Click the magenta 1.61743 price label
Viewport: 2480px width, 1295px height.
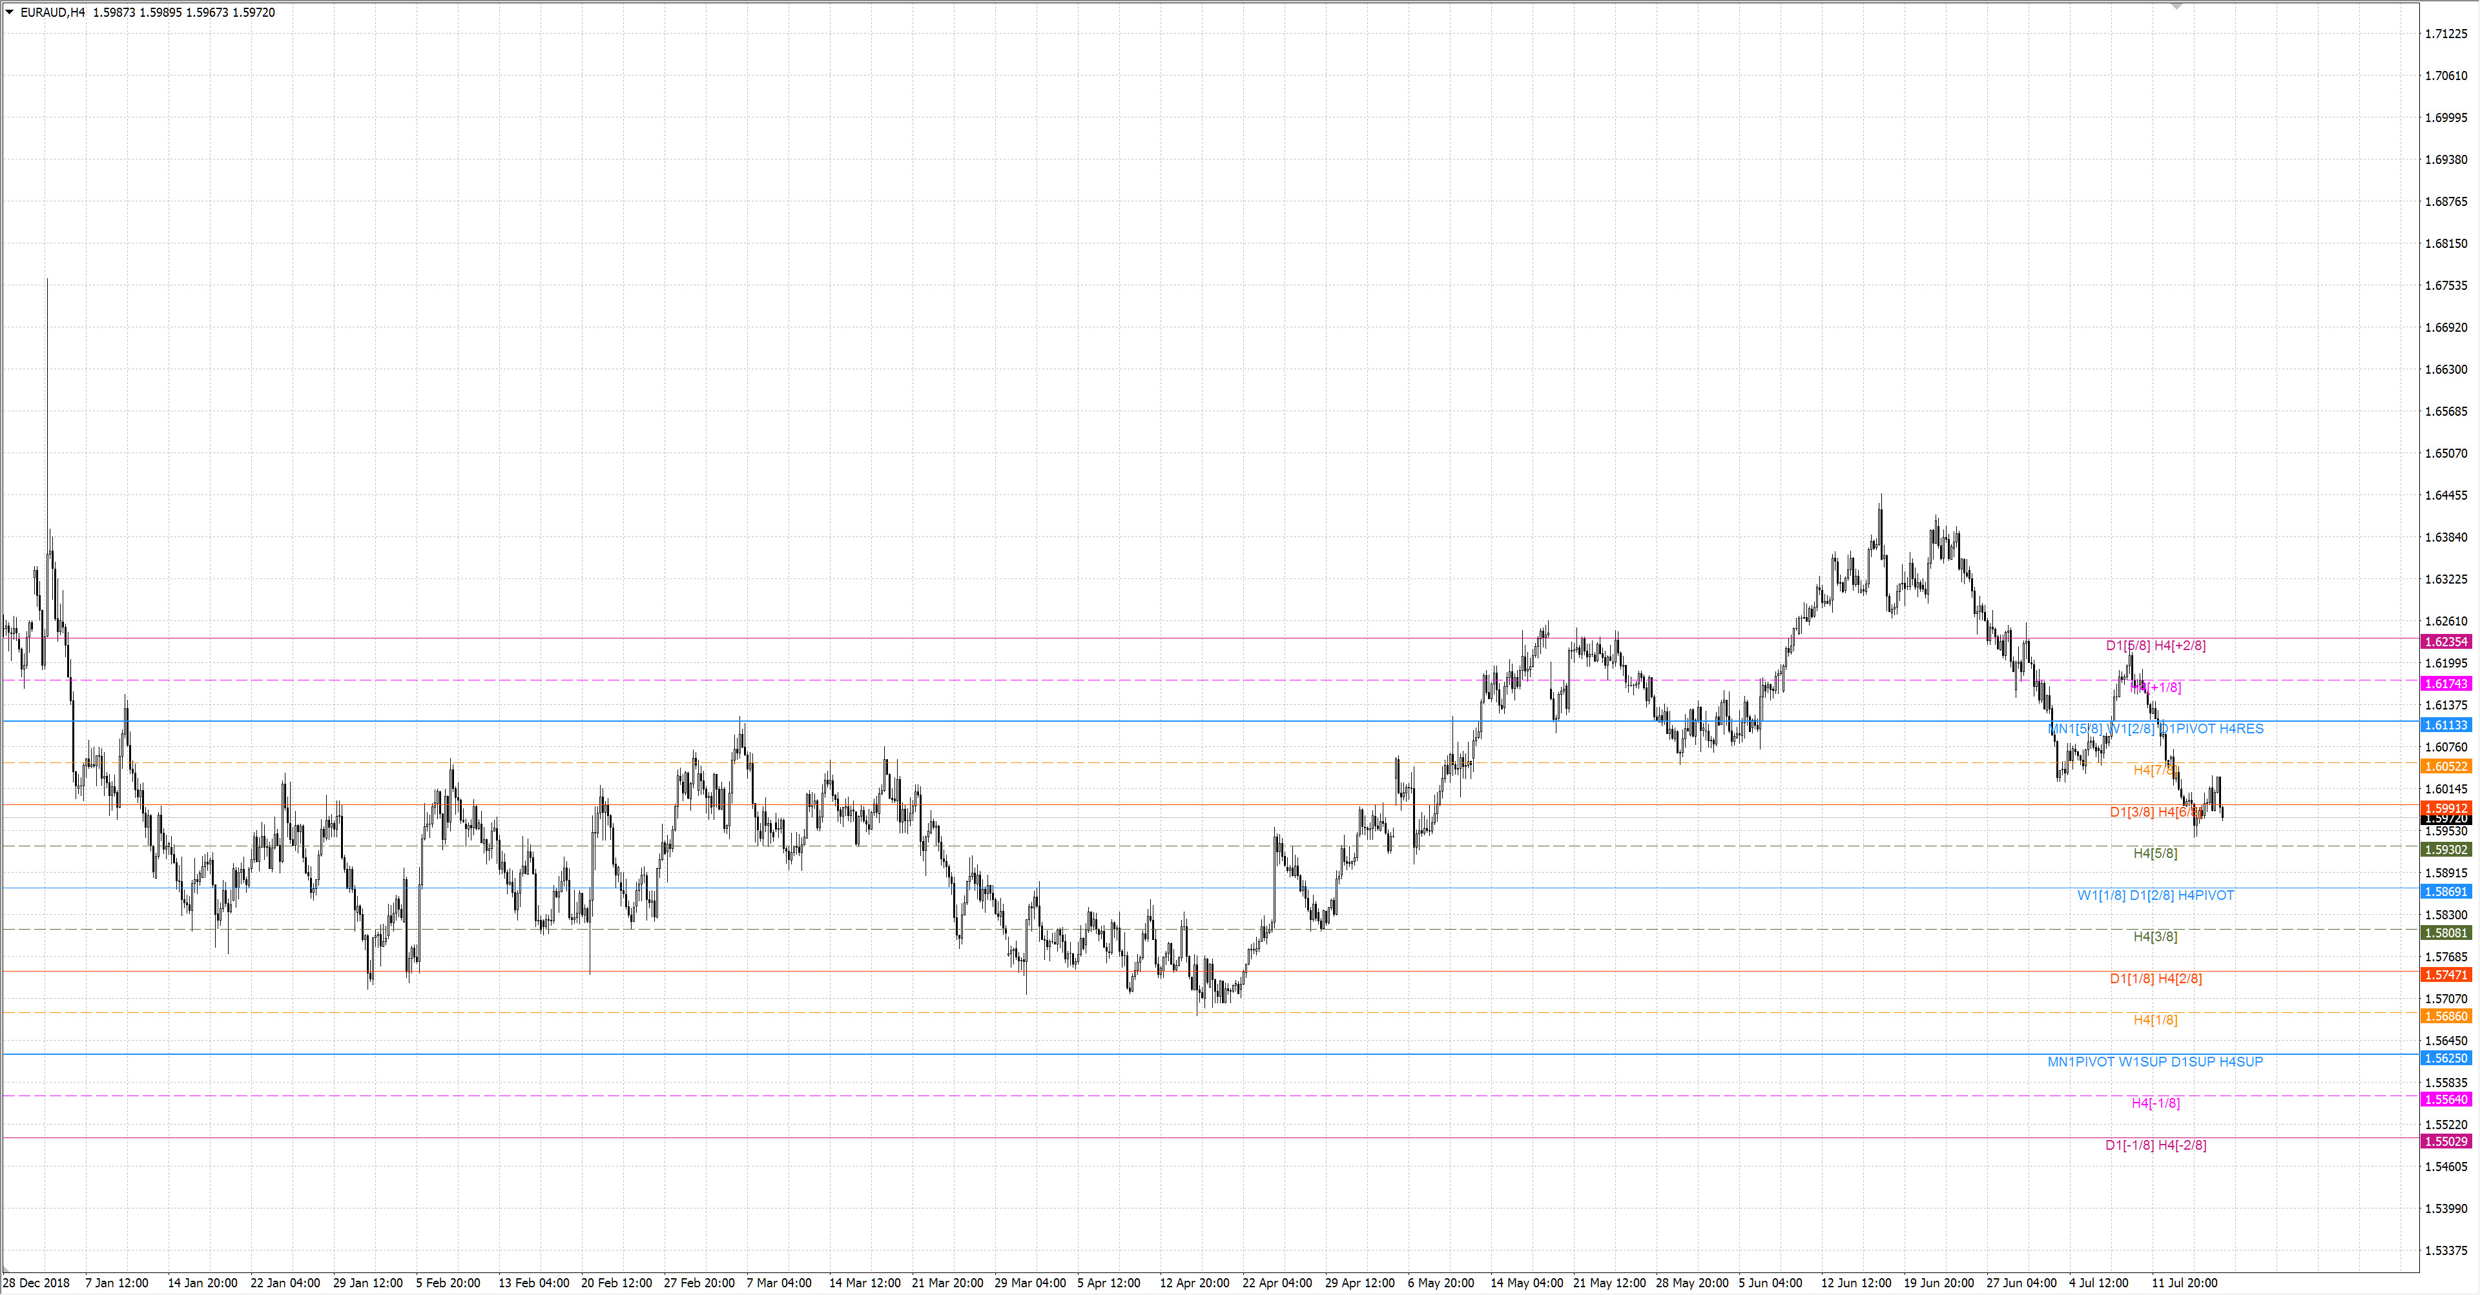click(x=2445, y=684)
